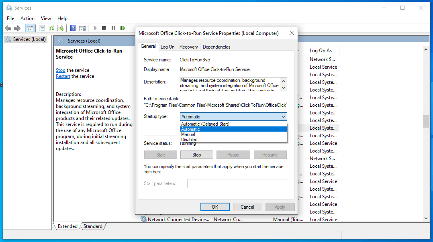Viewport: 433px width, 242px height.
Task: Click the Export List toolbar icon
Action: (61, 28)
